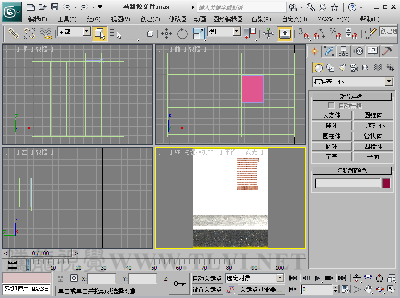Toggle the 自动关键点 auto key button
This screenshot has width=400, height=298.
pos(207,278)
